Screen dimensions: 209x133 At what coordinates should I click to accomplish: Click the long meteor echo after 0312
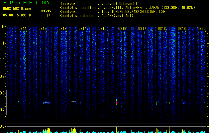pos(47,103)
